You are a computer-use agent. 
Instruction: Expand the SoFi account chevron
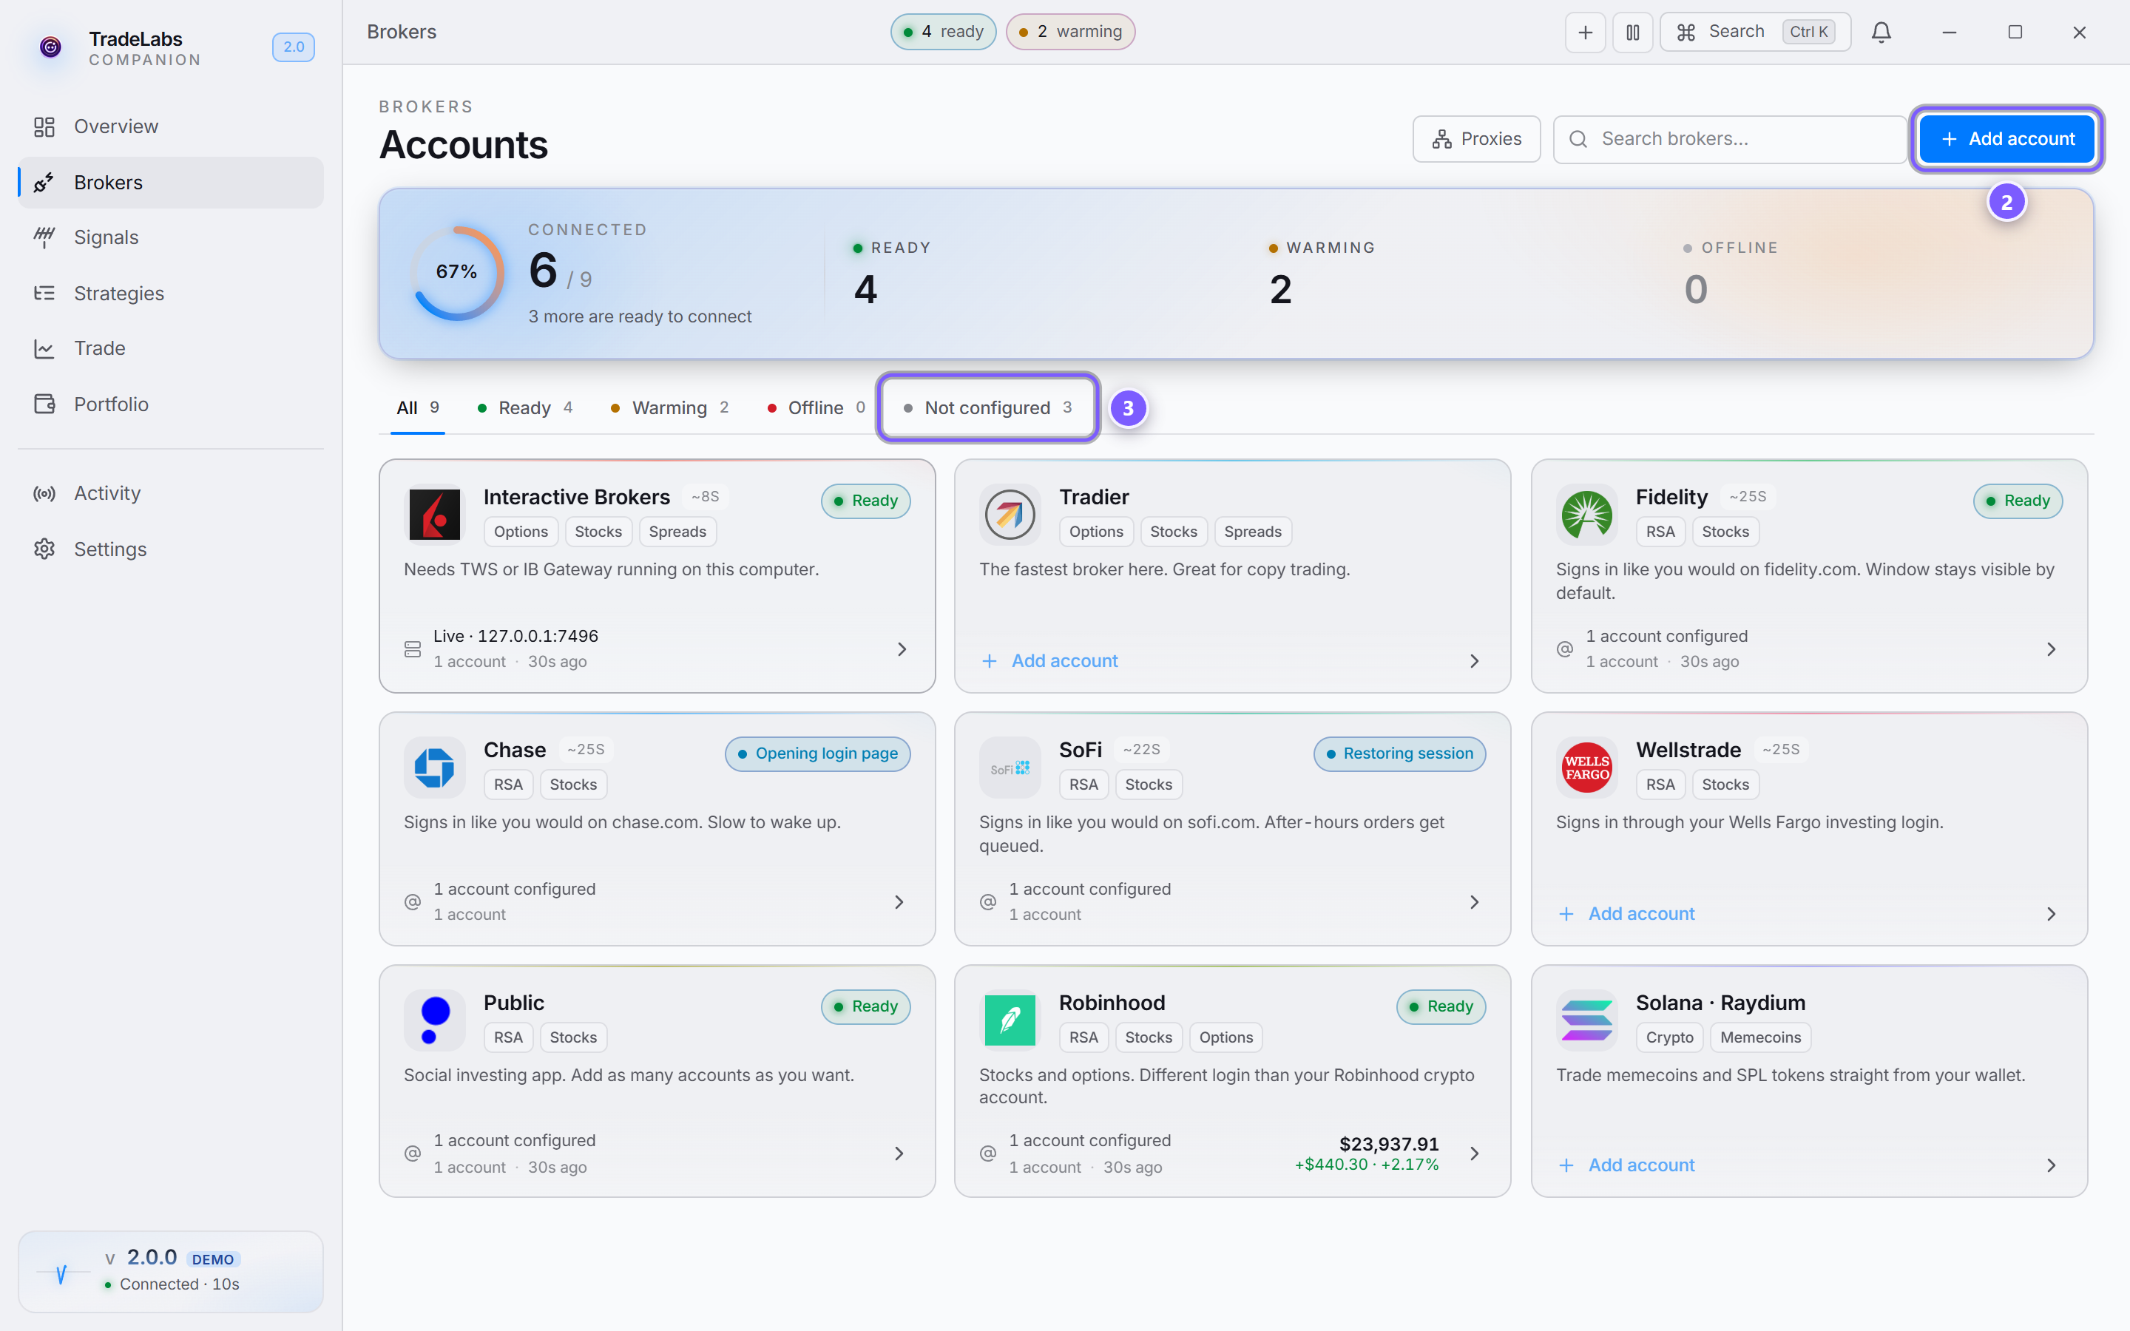(x=1474, y=902)
